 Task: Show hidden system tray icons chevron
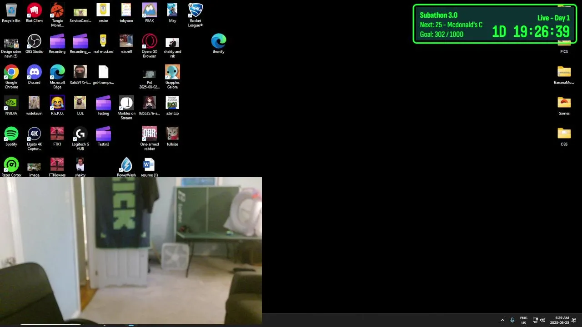(x=502, y=320)
